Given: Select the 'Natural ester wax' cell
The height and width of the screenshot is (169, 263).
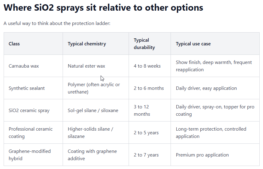Looking at the screenshot, I should 96,66.
